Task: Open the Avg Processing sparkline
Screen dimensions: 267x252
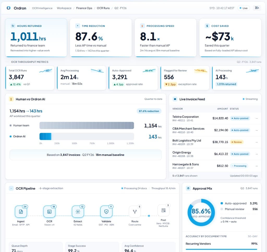Action: pyautogui.click(x=97, y=71)
